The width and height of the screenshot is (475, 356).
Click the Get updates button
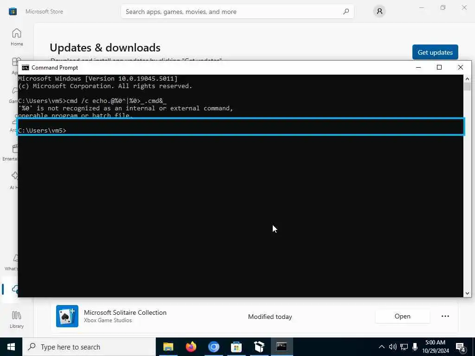coord(435,52)
